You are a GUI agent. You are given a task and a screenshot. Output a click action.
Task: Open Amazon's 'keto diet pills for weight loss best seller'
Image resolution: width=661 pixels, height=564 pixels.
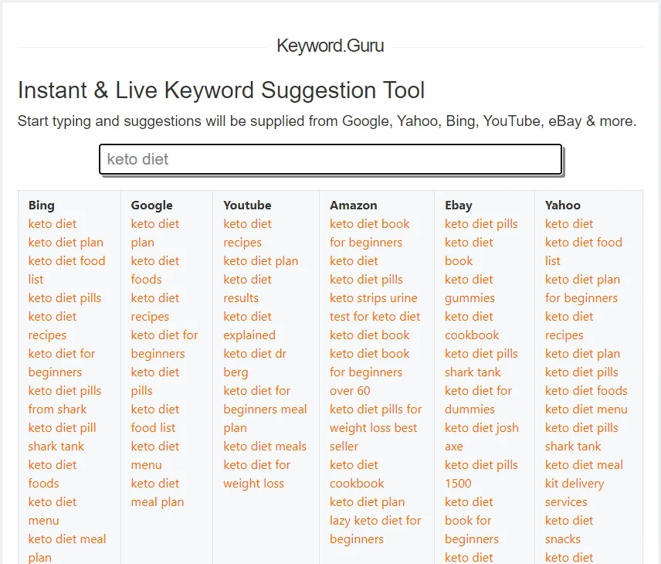pyautogui.click(x=375, y=428)
